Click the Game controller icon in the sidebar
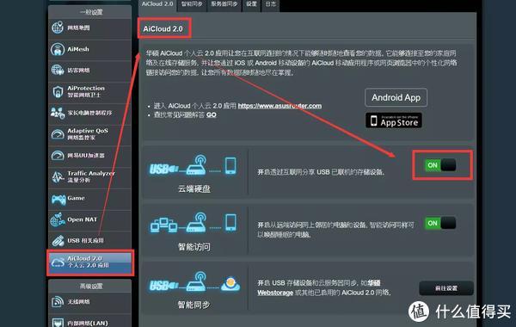This screenshot has height=327, width=516. pos(58,199)
